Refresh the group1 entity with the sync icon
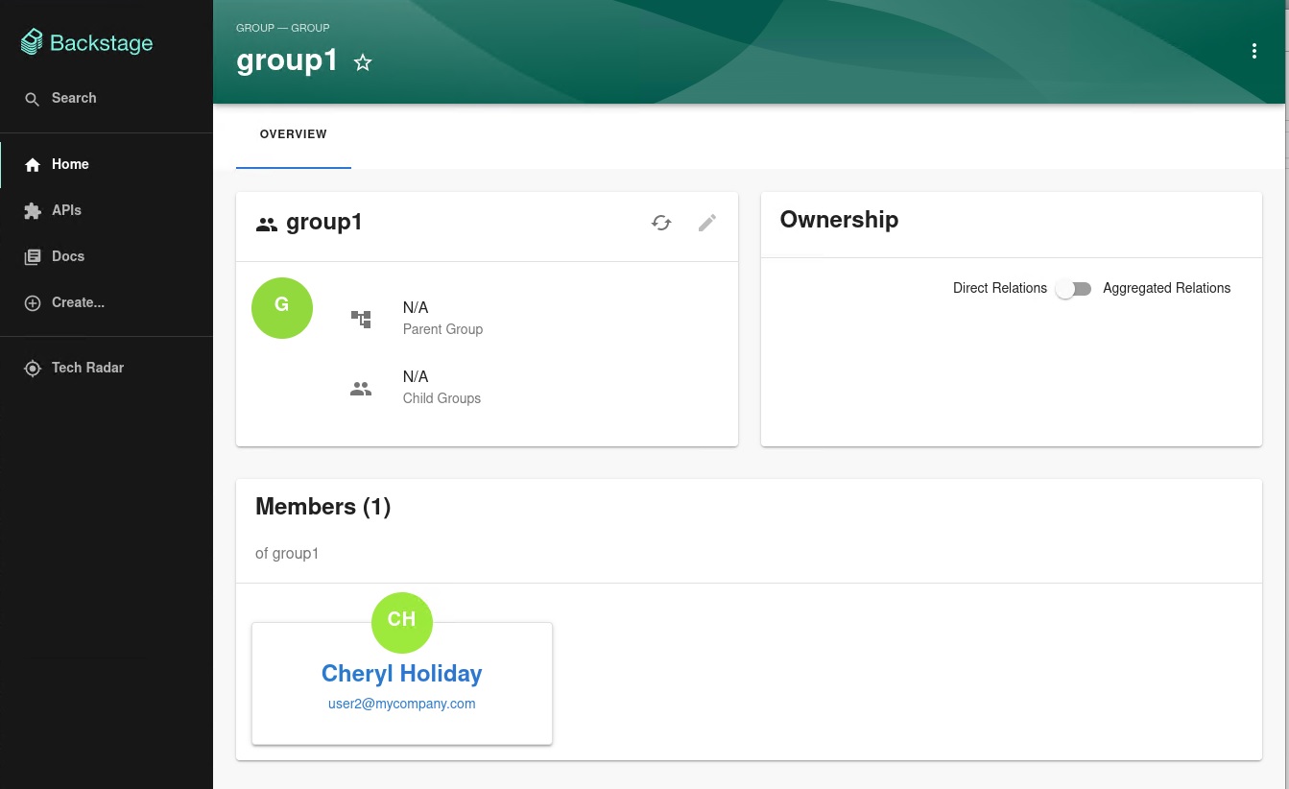Image resolution: width=1289 pixels, height=789 pixels. click(661, 223)
